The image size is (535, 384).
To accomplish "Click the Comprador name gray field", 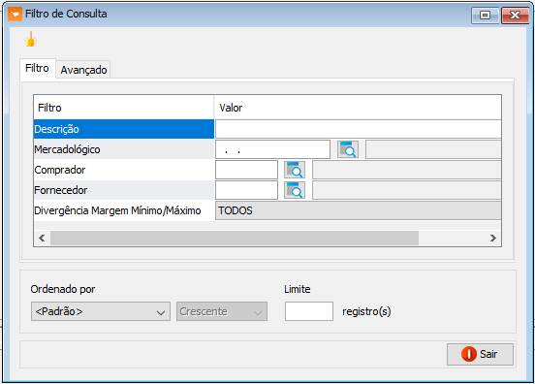I will 407,170.
